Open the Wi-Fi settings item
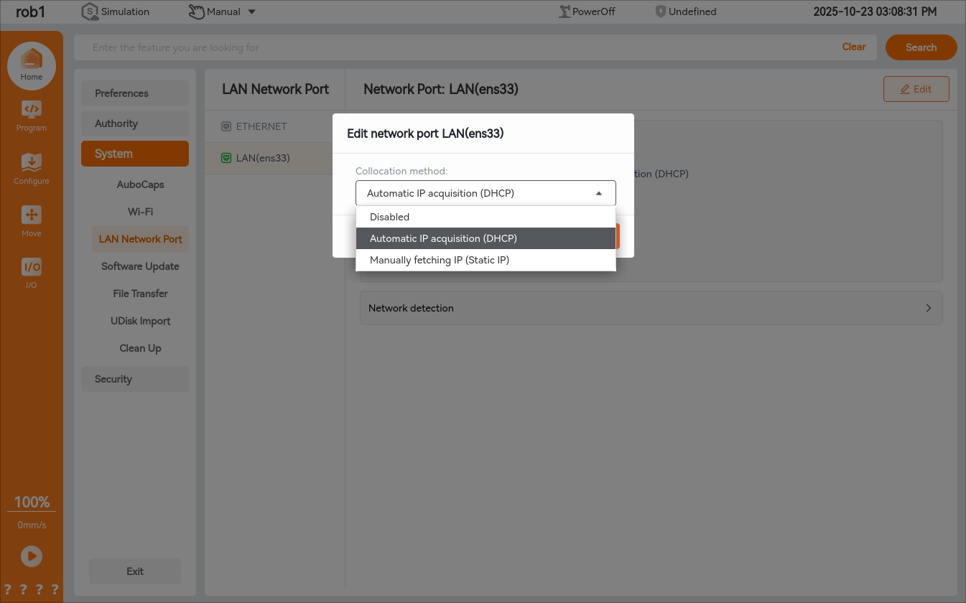The width and height of the screenshot is (966, 603). pyautogui.click(x=140, y=212)
